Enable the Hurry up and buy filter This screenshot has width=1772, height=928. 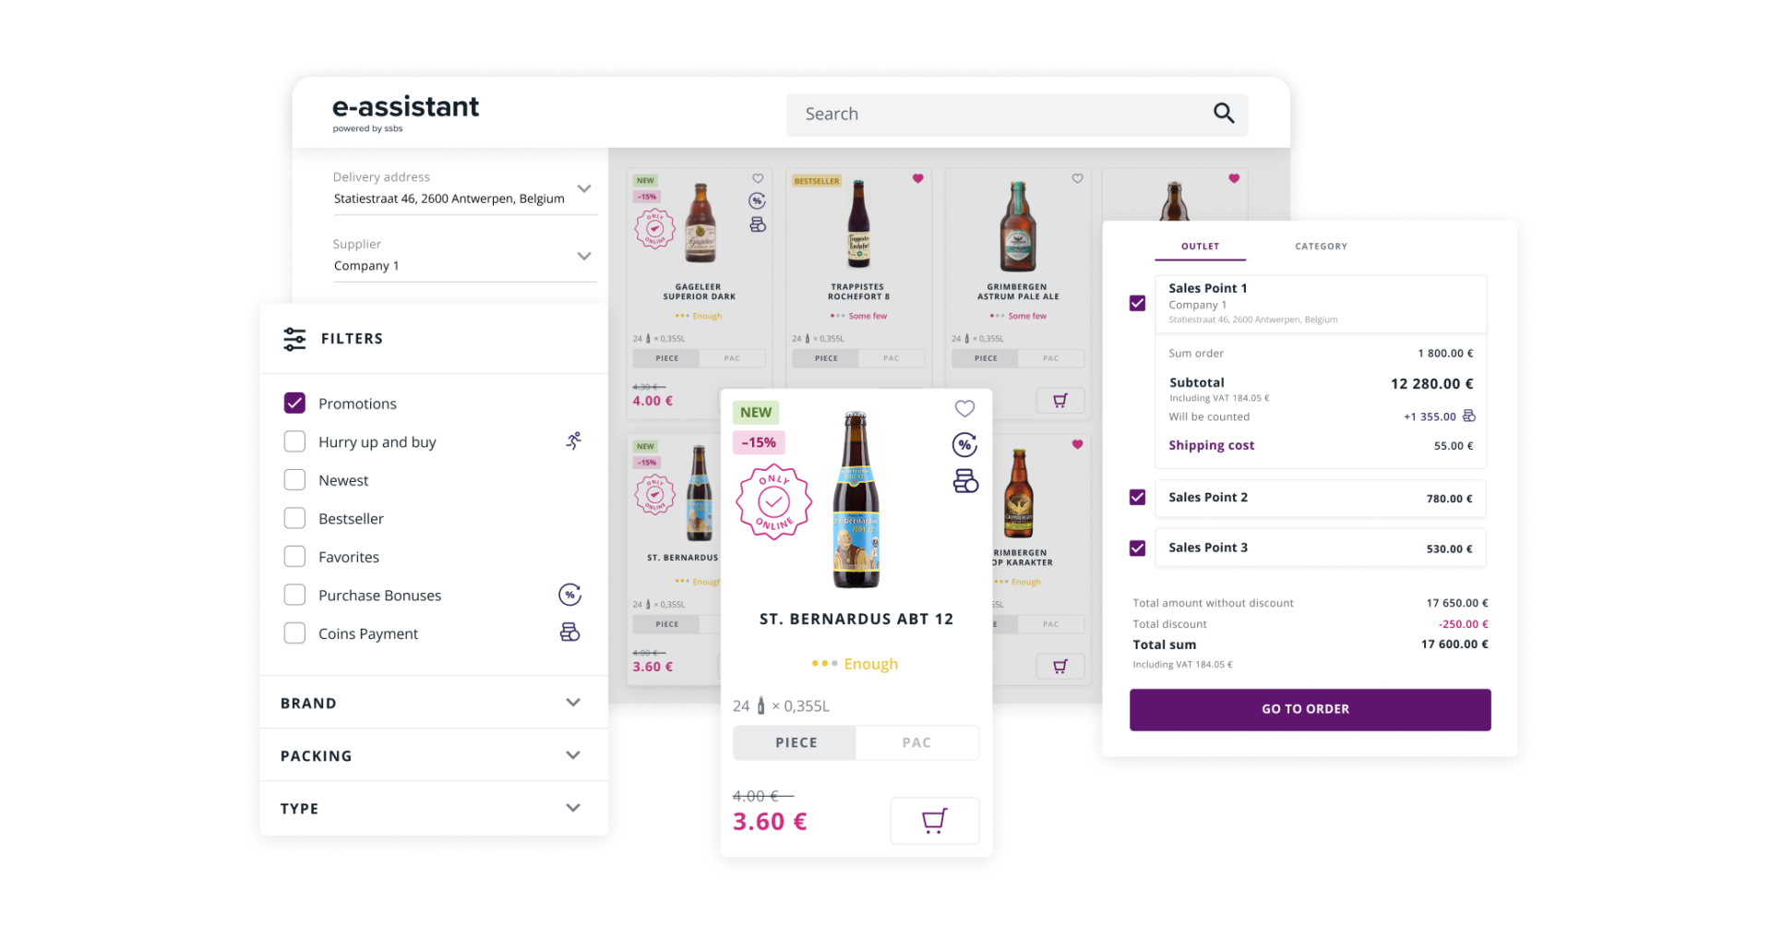[x=294, y=441]
